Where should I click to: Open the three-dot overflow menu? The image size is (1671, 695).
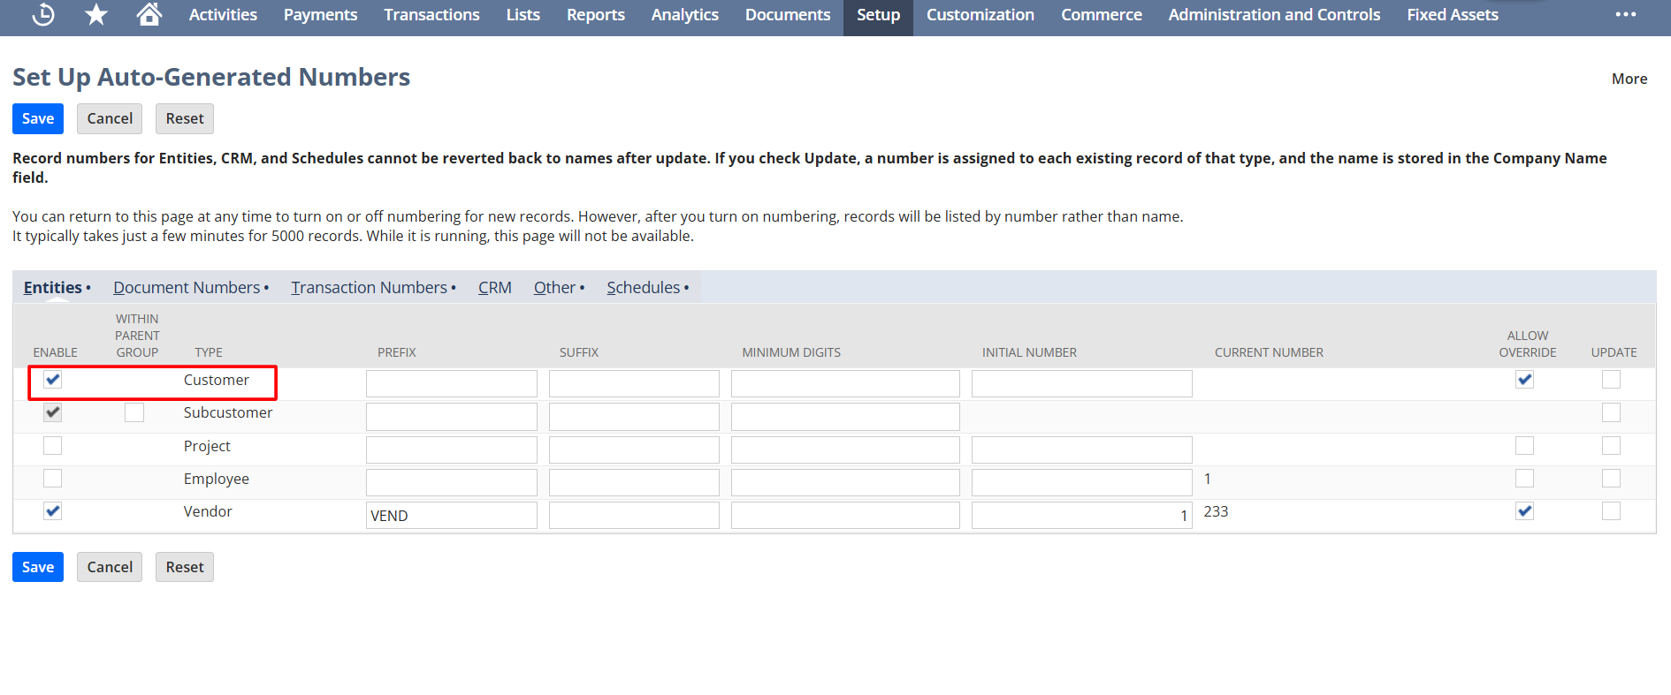(x=1625, y=15)
